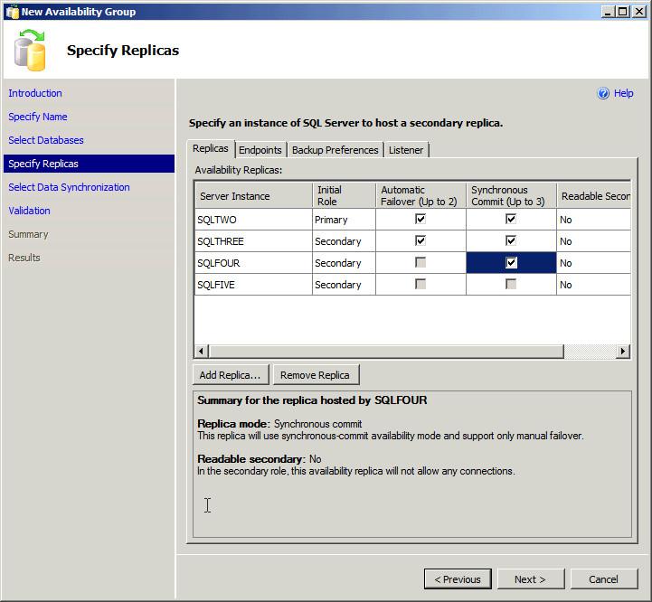This screenshot has width=652, height=602.
Task: Switch to the Replicas tab
Action: (x=211, y=148)
